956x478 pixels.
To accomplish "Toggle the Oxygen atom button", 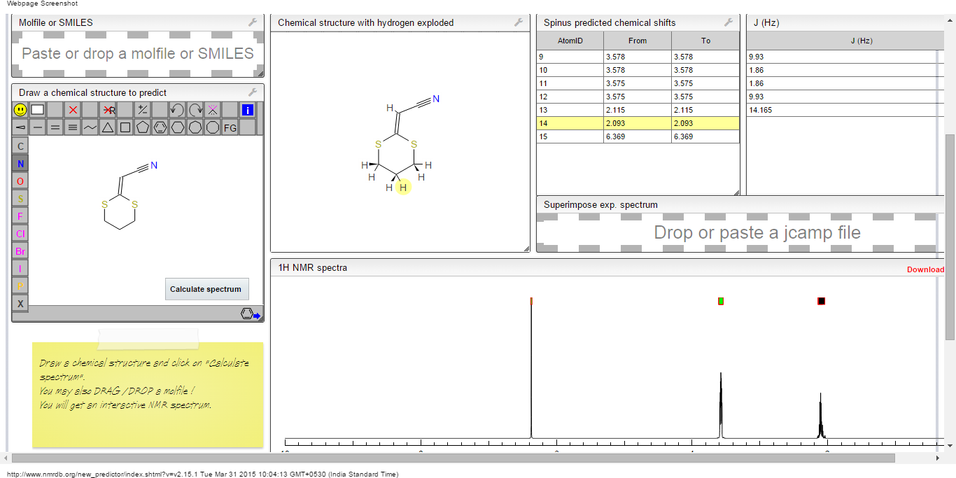I will coord(20,181).
